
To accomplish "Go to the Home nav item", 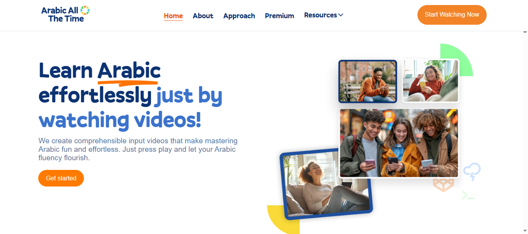I will click(173, 16).
